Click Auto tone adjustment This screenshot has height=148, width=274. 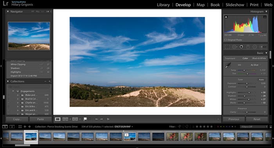(261, 80)
